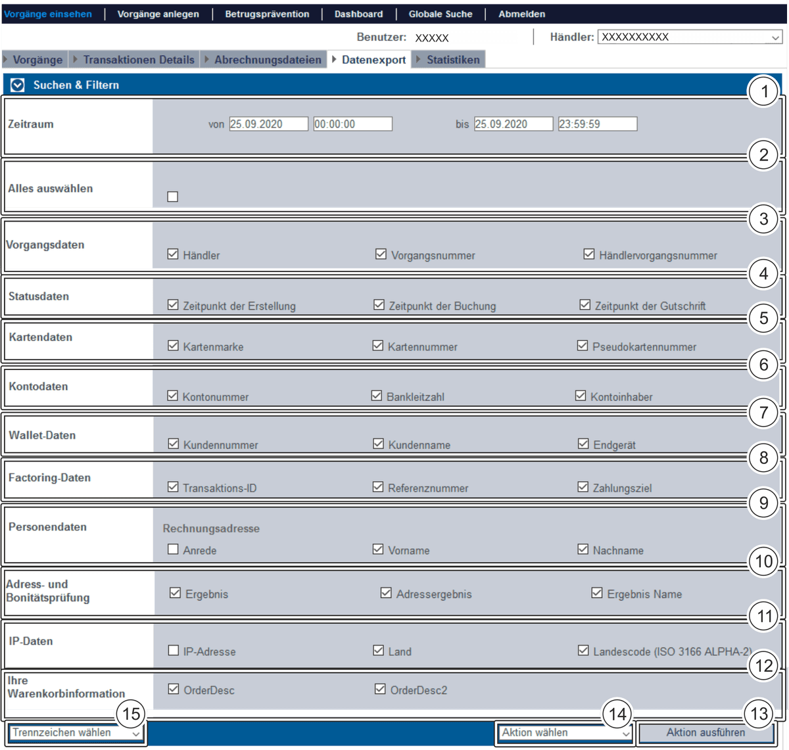
Task: Disable the Kontoinhaber checkbox
Action: click(x=581, y=396)
